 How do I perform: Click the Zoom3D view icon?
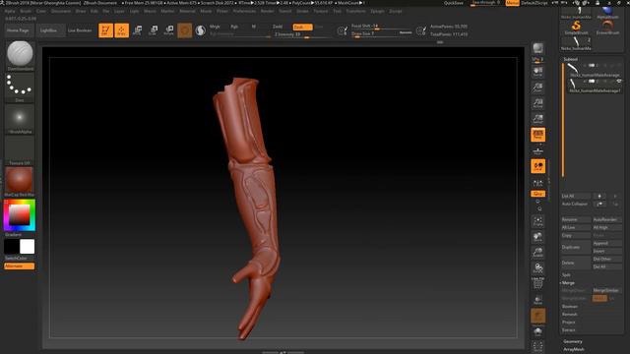click(537, 253)
